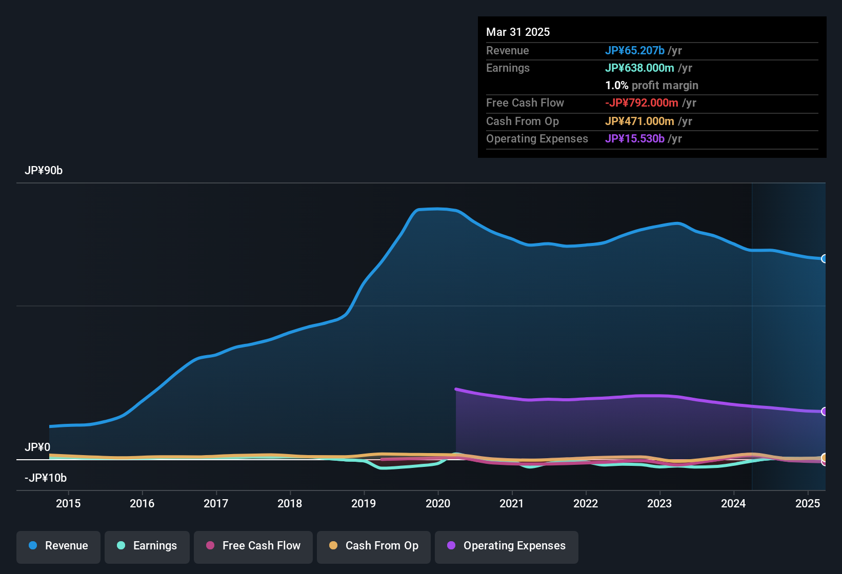
Task: Click the 2020 x-axis label
Action: tap(438, 503)
